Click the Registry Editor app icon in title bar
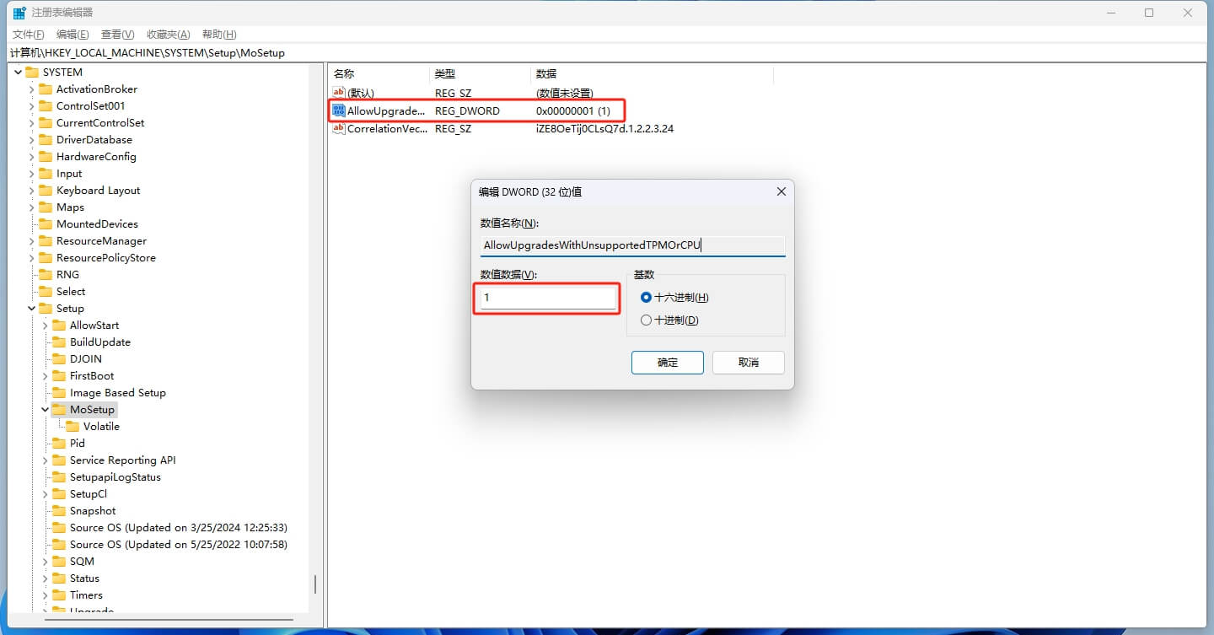This screenshot has width=1214, height=635. pyautogui.click(x=19, y=13)
